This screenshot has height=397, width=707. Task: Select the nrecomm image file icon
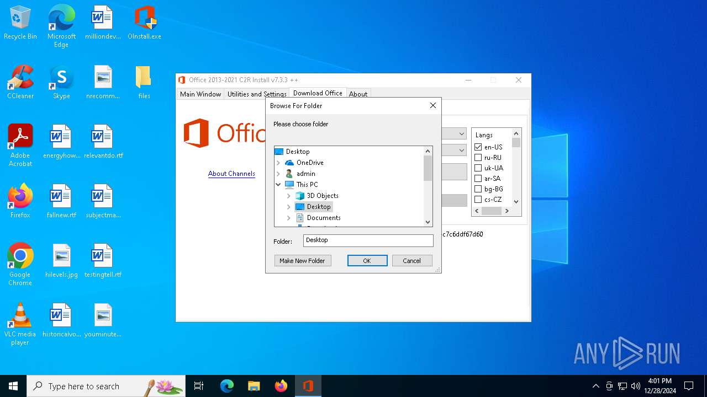103,83
